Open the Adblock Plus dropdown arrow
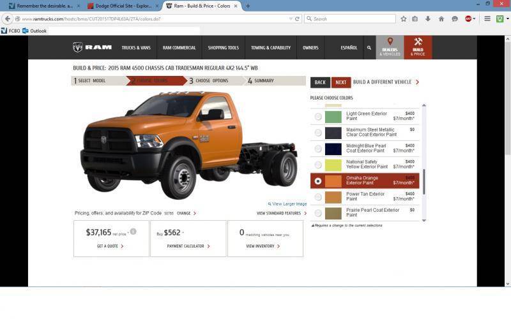 tap(474, 19)
